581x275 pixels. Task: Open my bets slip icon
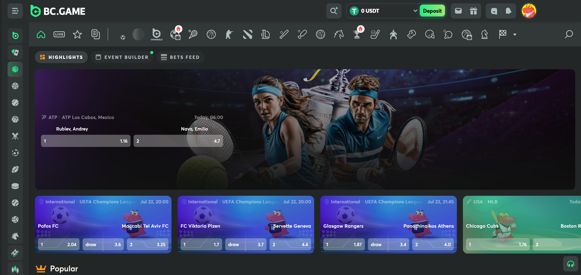pos(96,34)
